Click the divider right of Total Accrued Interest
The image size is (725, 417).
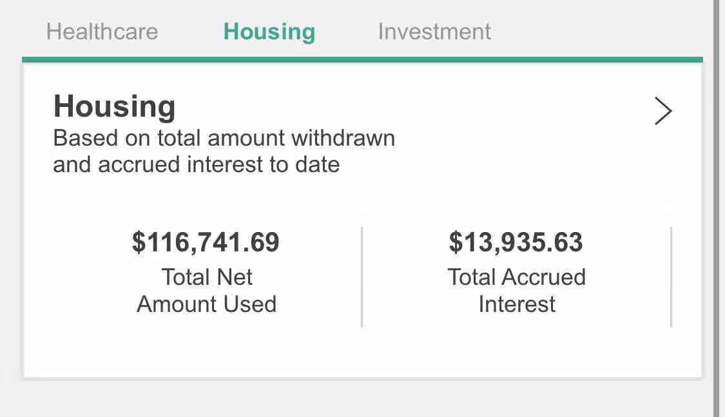672,277
